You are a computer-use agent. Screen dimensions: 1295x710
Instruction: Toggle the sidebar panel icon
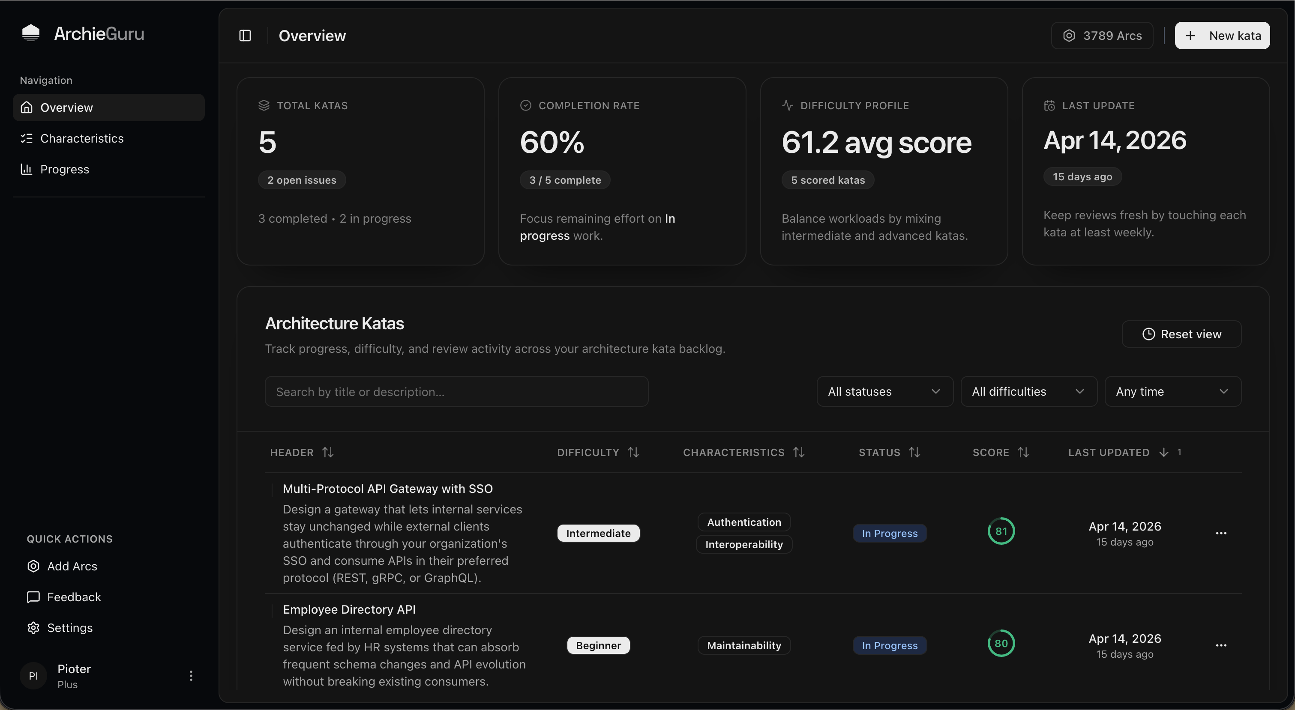[245, 36]
